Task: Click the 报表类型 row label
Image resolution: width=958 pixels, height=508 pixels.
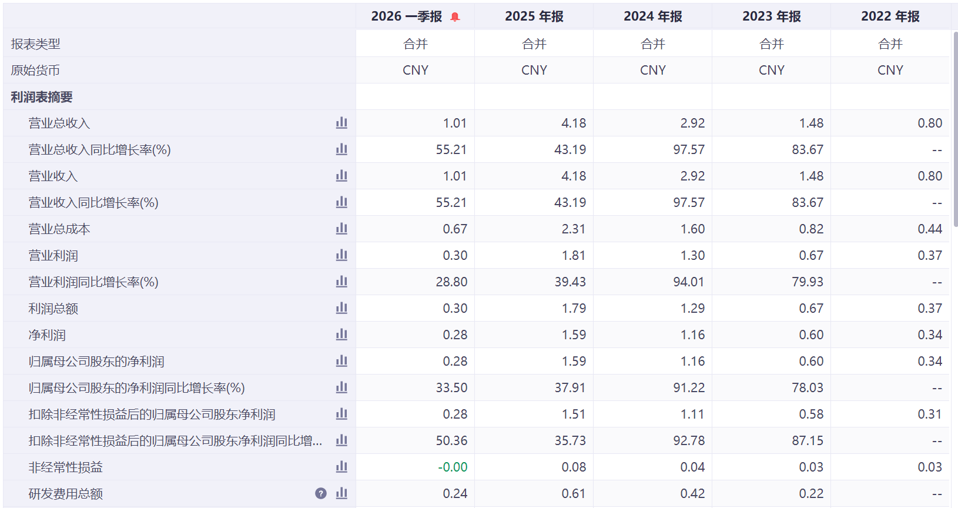Action: point(35,44)
